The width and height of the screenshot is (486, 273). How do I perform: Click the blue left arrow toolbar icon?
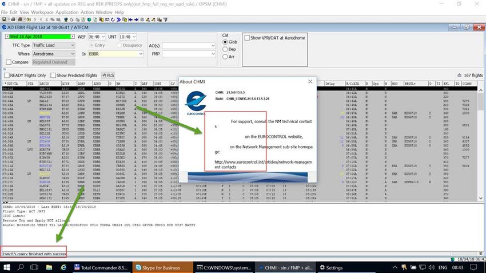[130, 19]
